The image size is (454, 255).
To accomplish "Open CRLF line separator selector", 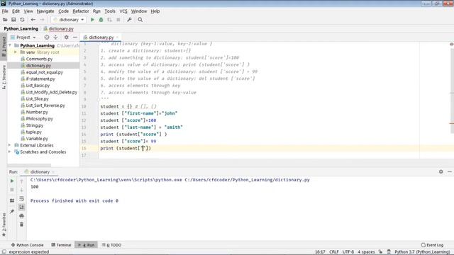I will pyautogui.click(x=334, y=252).
